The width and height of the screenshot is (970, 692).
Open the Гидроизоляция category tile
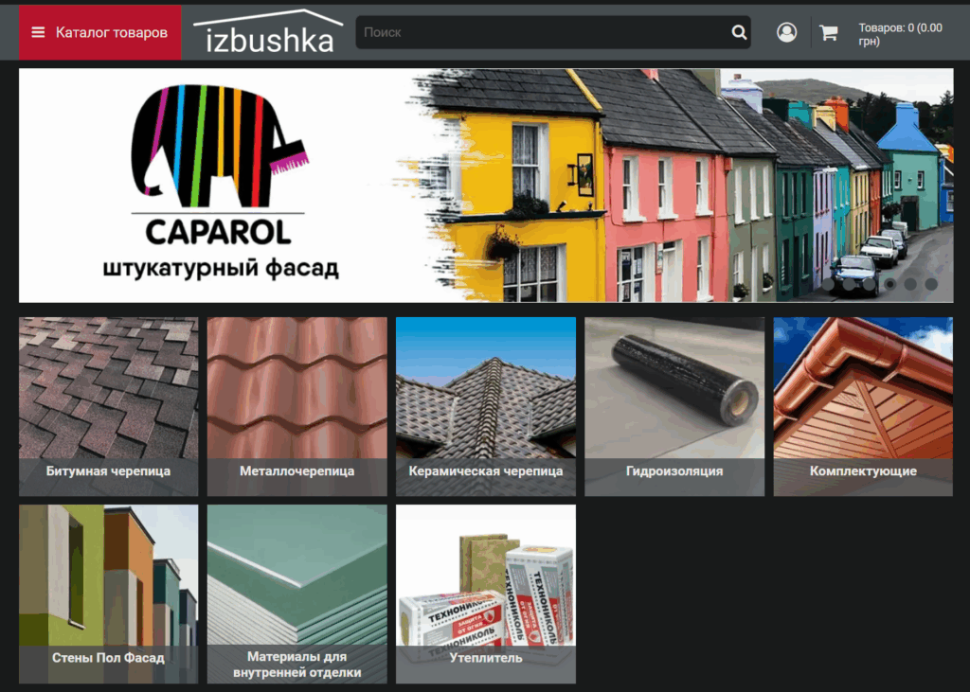(x=674, y=406)
